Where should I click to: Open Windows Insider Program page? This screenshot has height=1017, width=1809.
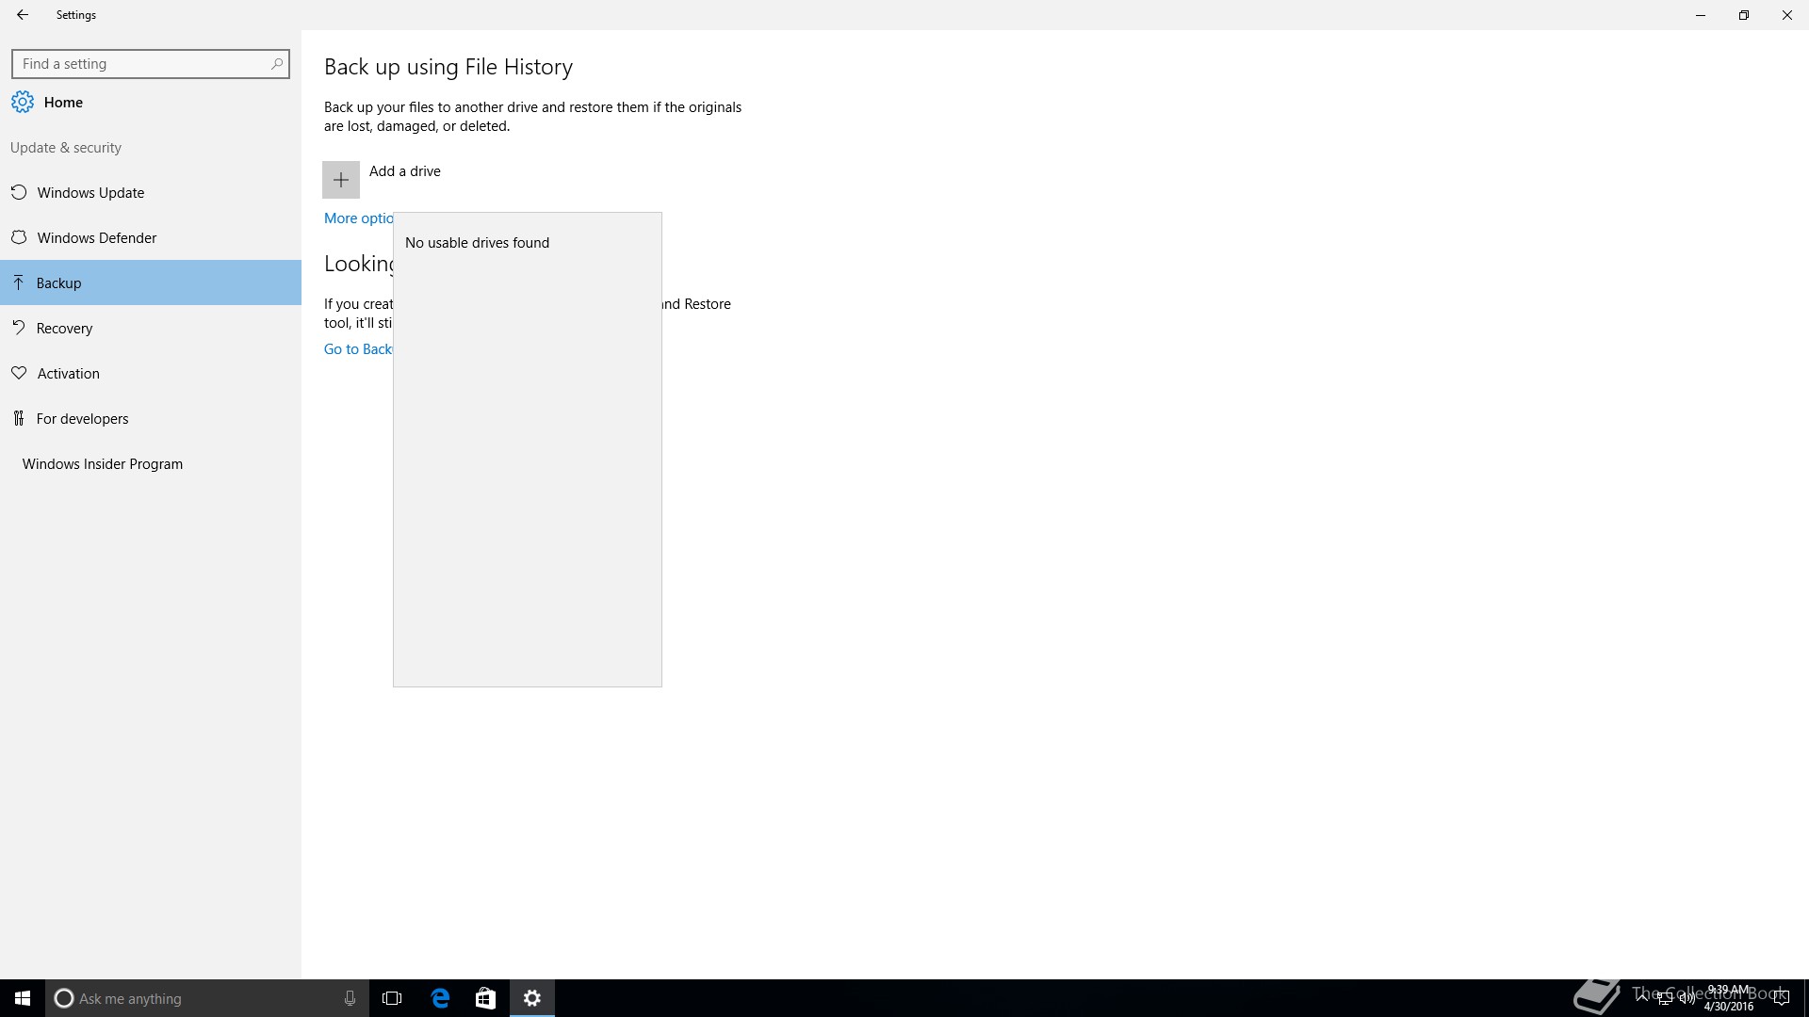click(102, 464)
